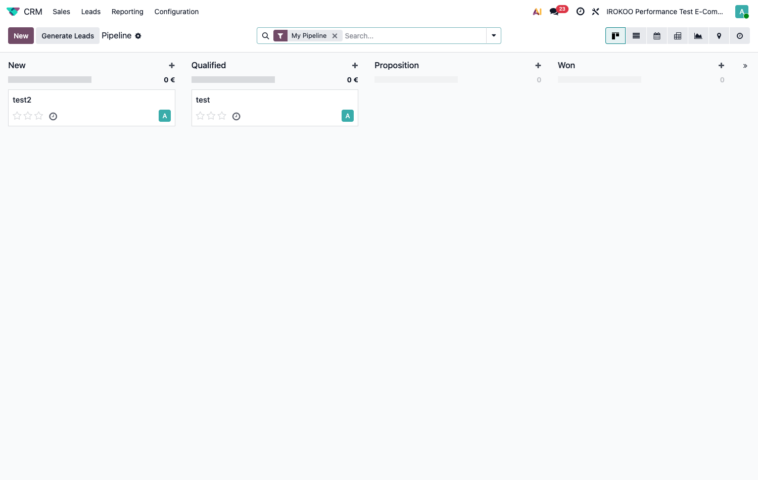The height and width of the screenshot is (480, 758).
Task: Click the New button
Action: (x=21, y=36)
